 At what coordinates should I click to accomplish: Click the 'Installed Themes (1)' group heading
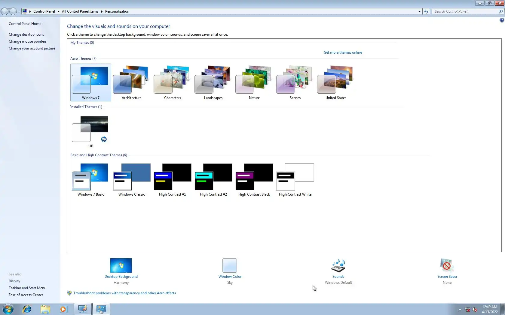pos(86,107)
